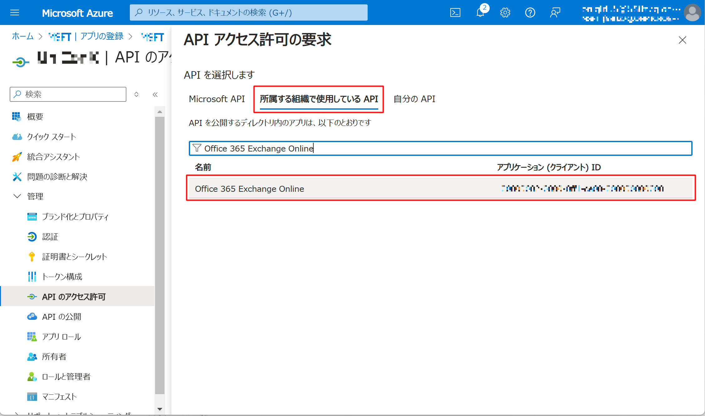Select API のアクセス許可 menu item

point(77,297)
